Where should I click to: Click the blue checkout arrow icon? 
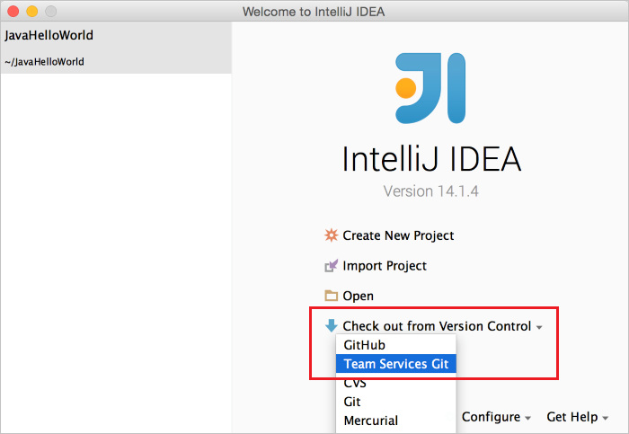[331, 326]
